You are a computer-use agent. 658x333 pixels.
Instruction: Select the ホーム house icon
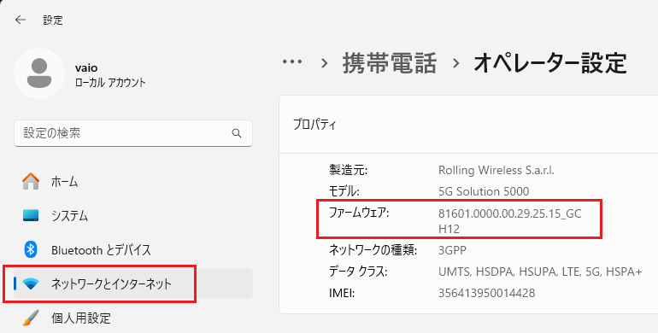(x=31, y=182)
